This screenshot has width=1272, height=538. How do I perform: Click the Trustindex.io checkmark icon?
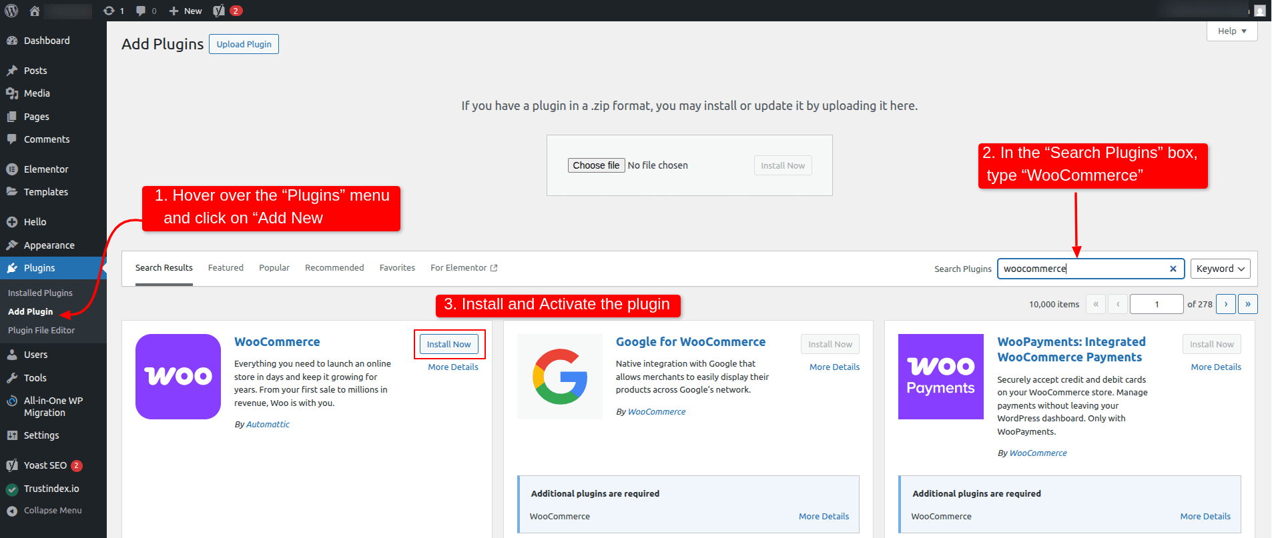[12, 489]
